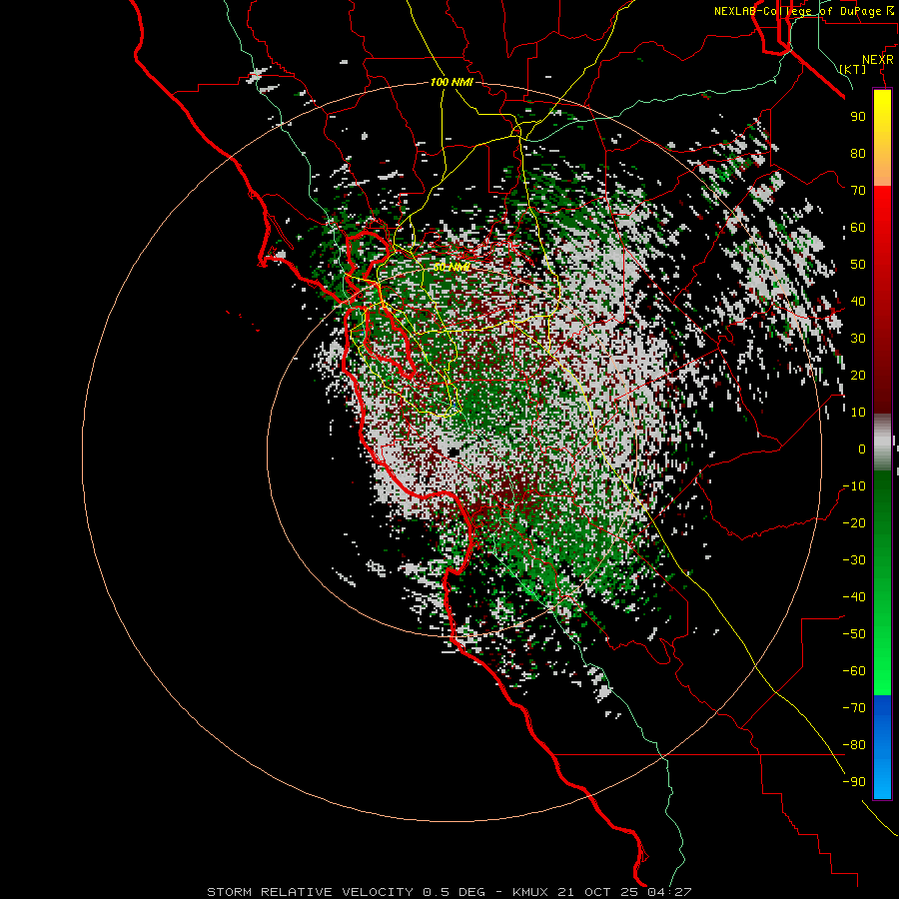
Task: Click the -30 label on the velocity scale
Action: click(854, 560)
